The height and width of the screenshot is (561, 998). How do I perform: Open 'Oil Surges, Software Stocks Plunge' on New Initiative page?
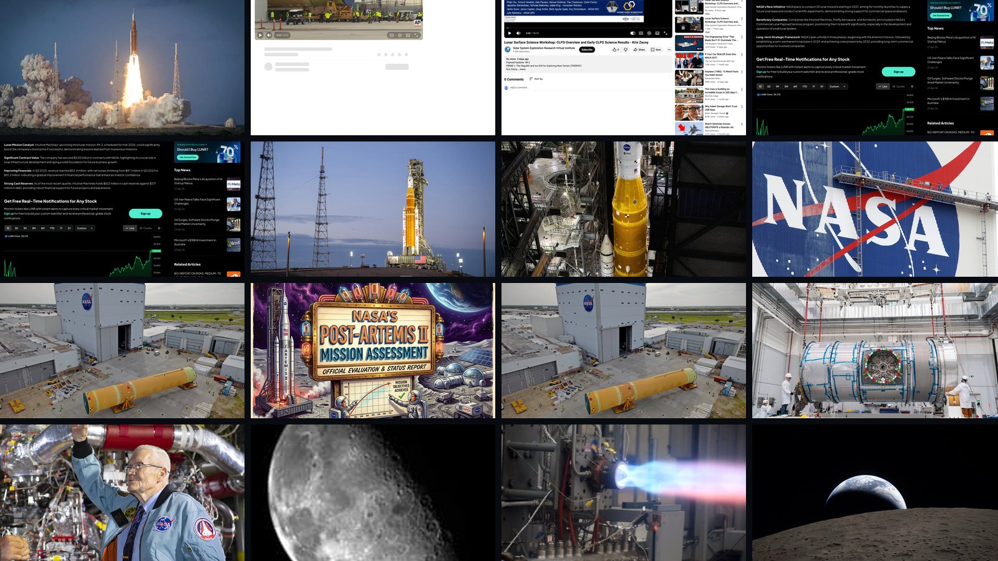(x=959, y=82)
